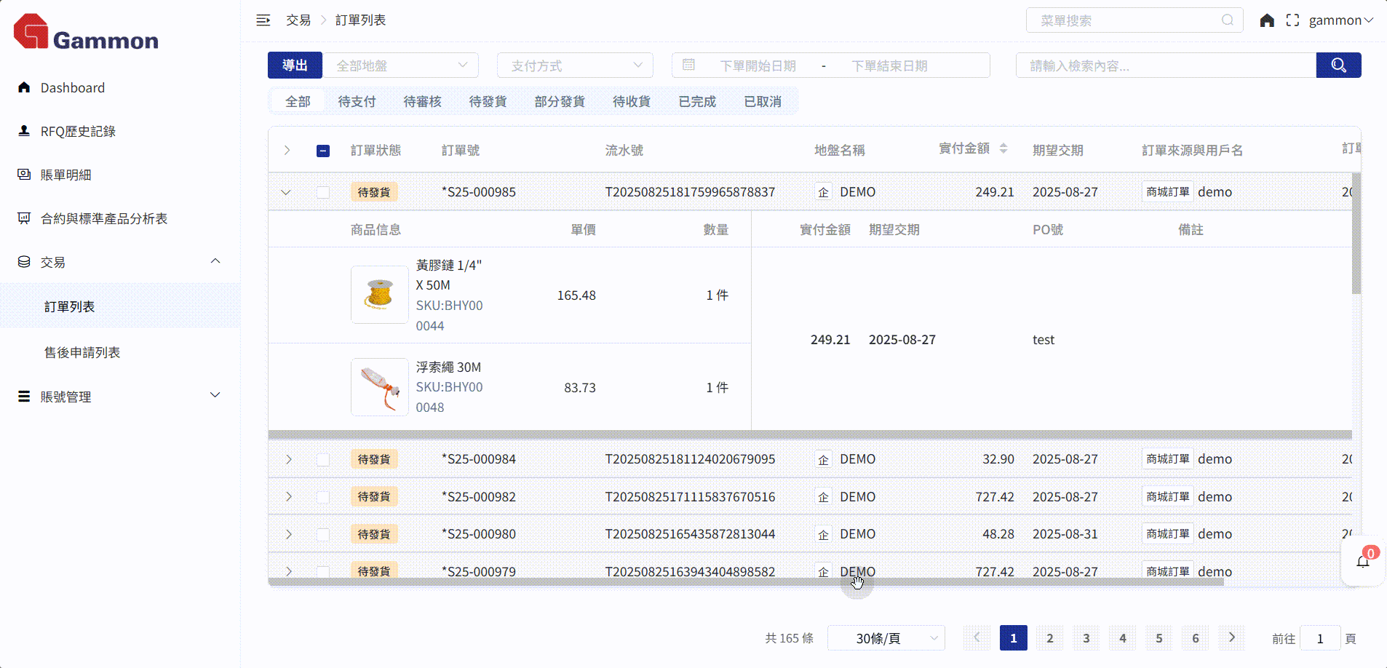Click the home icon in top bar

[1267, 20]
